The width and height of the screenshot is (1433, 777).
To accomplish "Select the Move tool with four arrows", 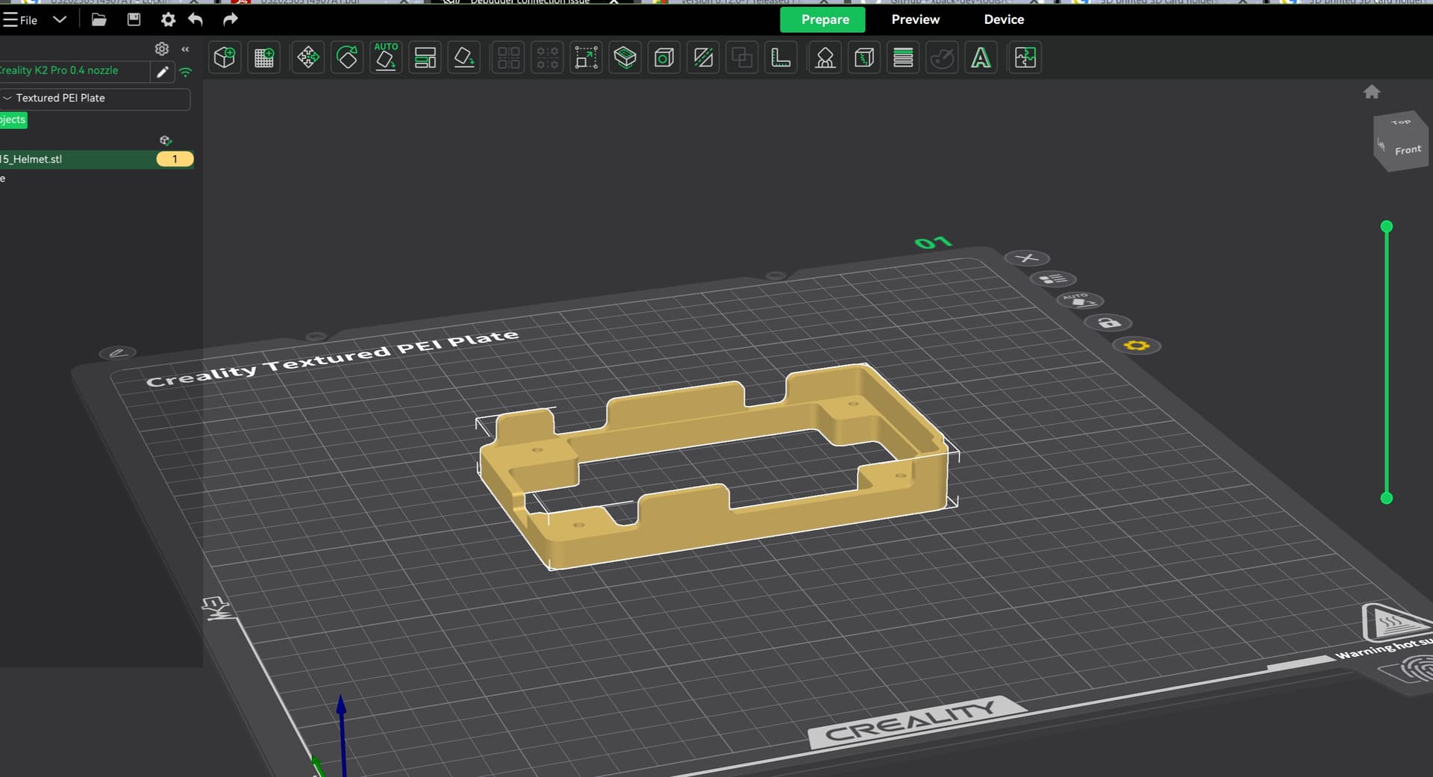I will [307, 57].
